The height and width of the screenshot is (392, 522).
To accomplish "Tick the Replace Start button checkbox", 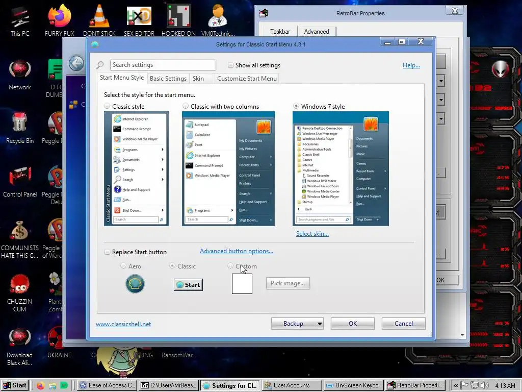I will point(107,252).
